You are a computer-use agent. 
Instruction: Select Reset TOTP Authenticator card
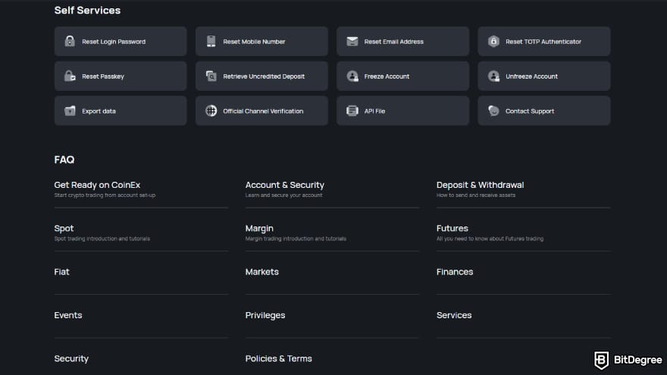pyautogui.click(x=544, y=41)
